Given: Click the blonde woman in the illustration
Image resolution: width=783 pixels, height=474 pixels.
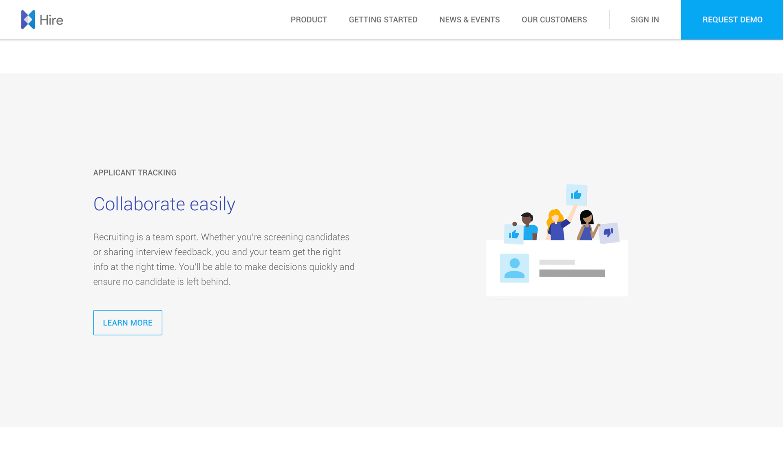Looking at the screenshot, I should (x=558, y=224).
